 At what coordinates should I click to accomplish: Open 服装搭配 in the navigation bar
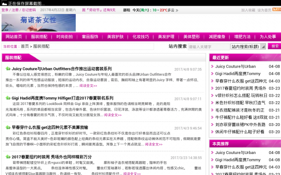point(39,36)
